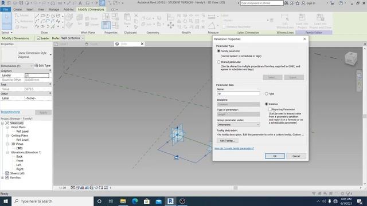Switch to the Insert ribbon tab
This screenshot has height=206, width=367.
pos(30,9)
